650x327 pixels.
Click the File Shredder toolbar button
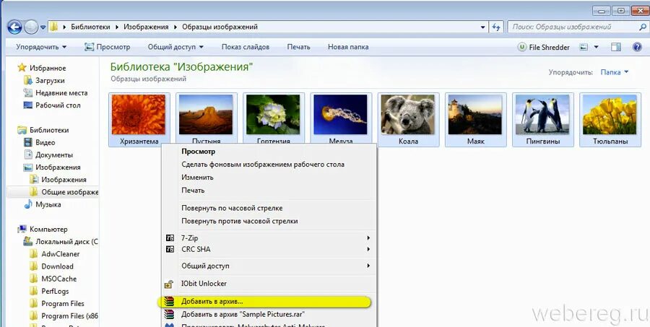544,47
